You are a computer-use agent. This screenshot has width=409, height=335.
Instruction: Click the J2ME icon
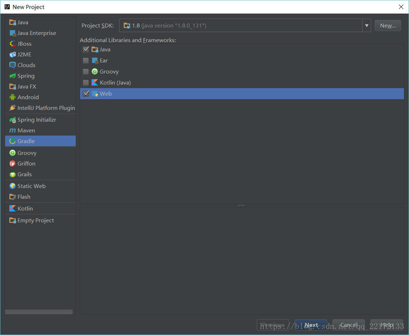(x=13, y=55)
